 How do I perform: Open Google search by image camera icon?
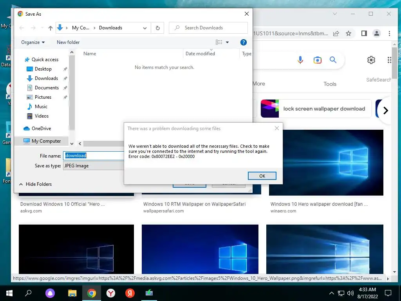click(317, 60)
